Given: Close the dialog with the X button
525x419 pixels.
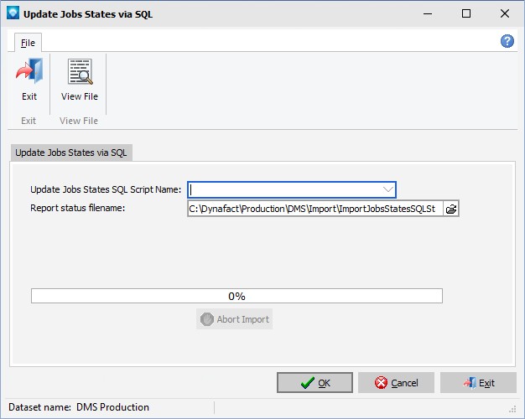Looking at the screenshot, I should pyautogui.click(x=505, y=13).
